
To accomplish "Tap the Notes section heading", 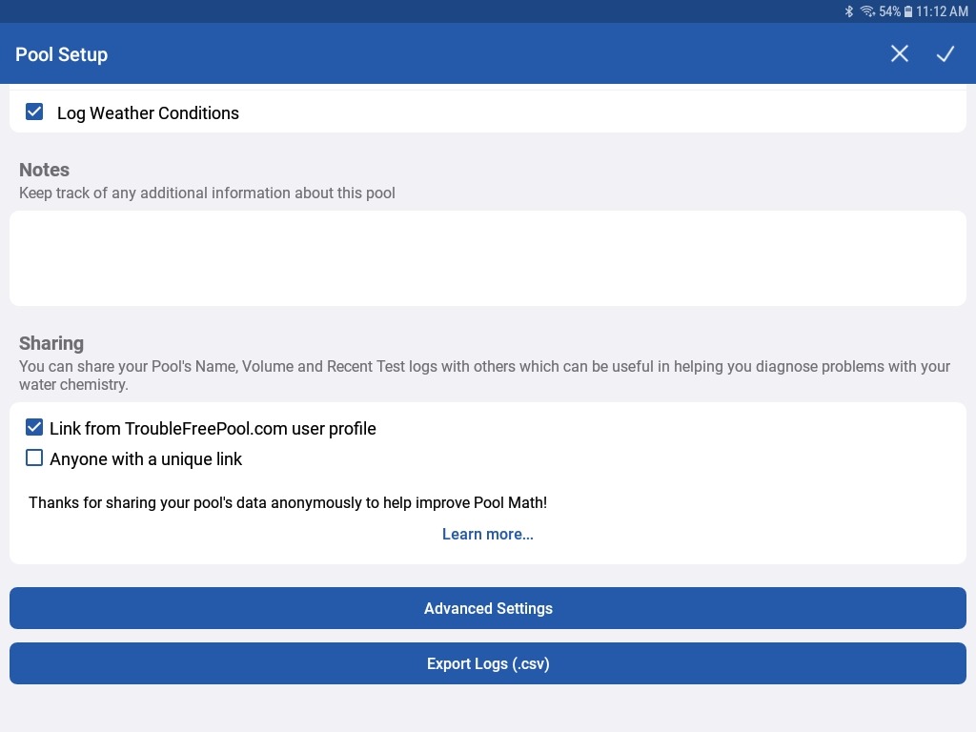I will tap(44, 170).
